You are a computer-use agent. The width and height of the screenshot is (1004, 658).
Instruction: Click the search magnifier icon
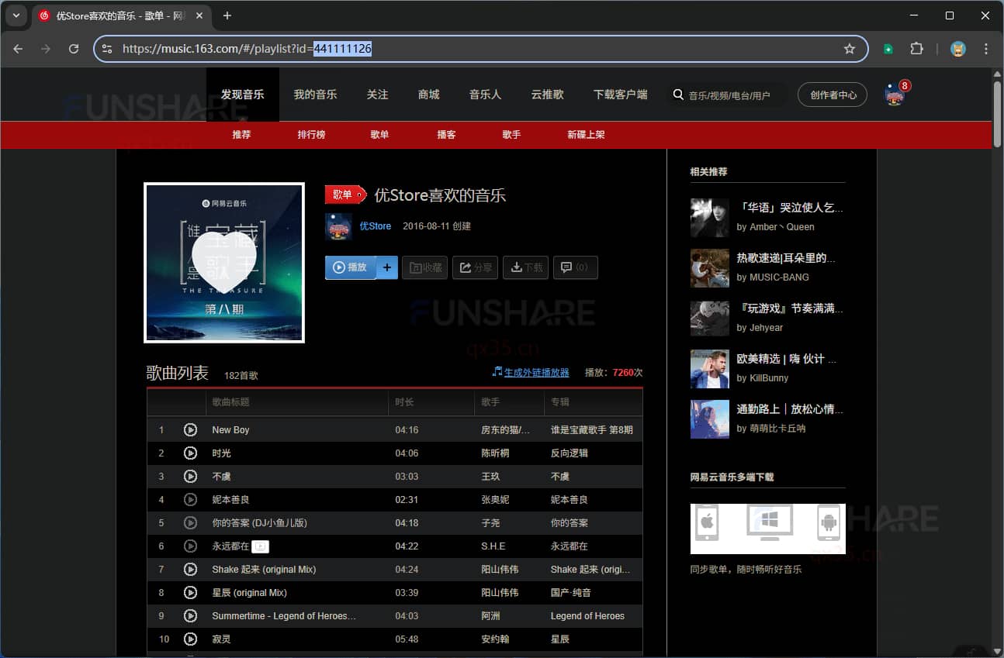point(678,94)
